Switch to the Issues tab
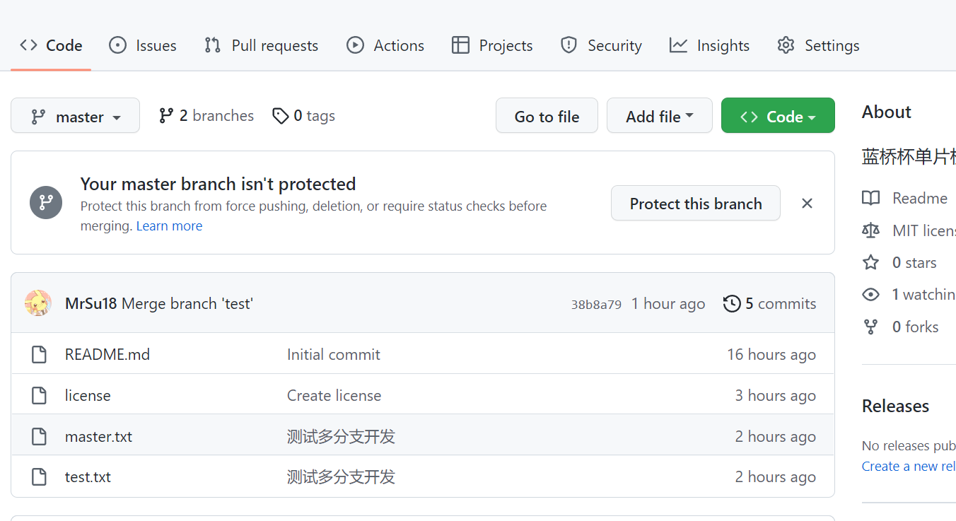The height and width of the screenshot is (521, 956). coord(143,45)
